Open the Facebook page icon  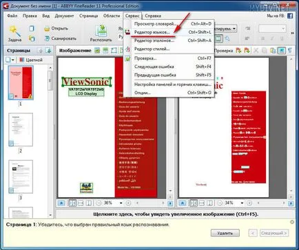point(290,16)
